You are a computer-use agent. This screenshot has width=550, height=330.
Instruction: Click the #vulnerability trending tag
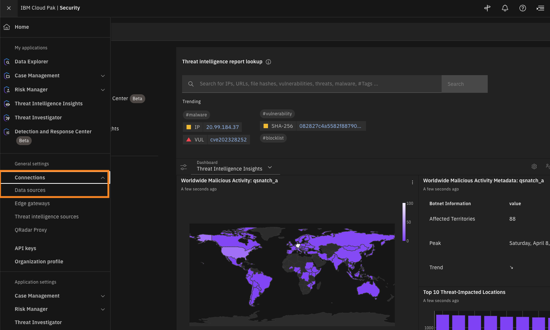(278, 114)
